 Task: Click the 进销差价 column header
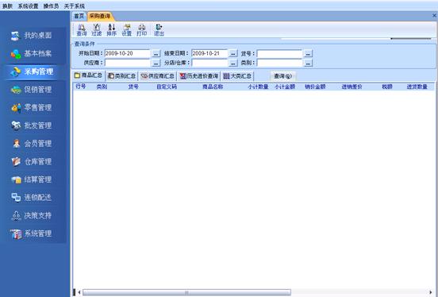(352, 87)
